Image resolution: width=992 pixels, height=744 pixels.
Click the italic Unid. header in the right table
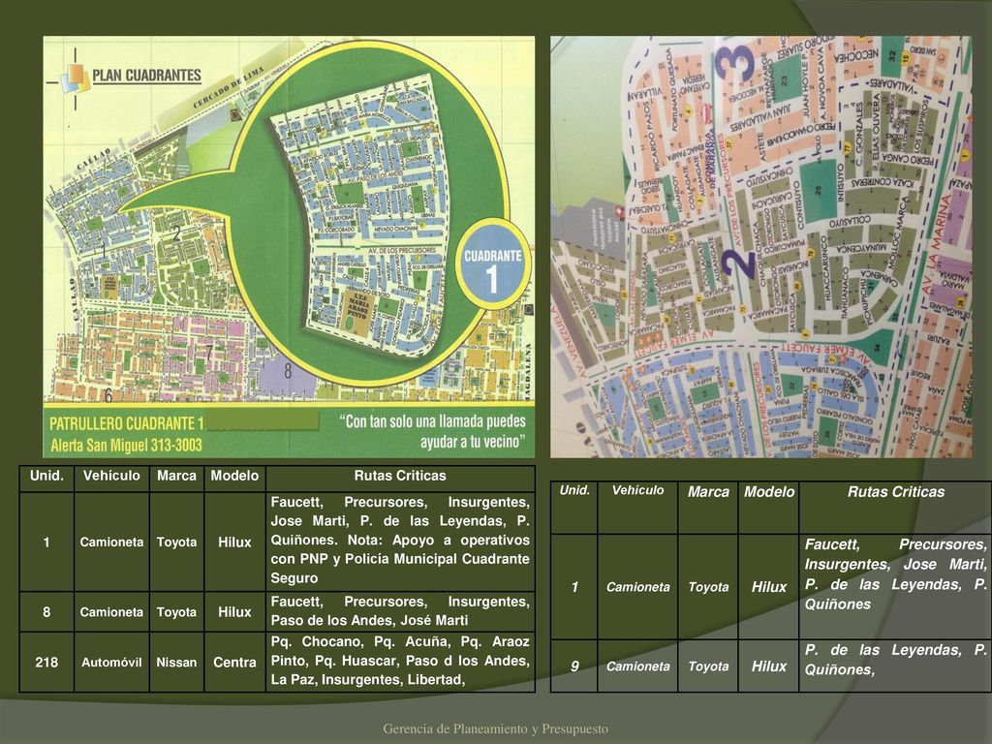574,490
